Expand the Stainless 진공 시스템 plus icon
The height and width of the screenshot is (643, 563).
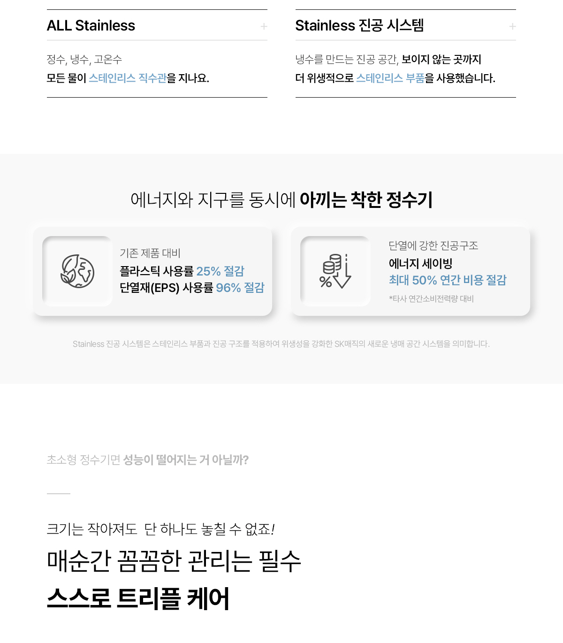pyautogui.click(x=513, y=26)
